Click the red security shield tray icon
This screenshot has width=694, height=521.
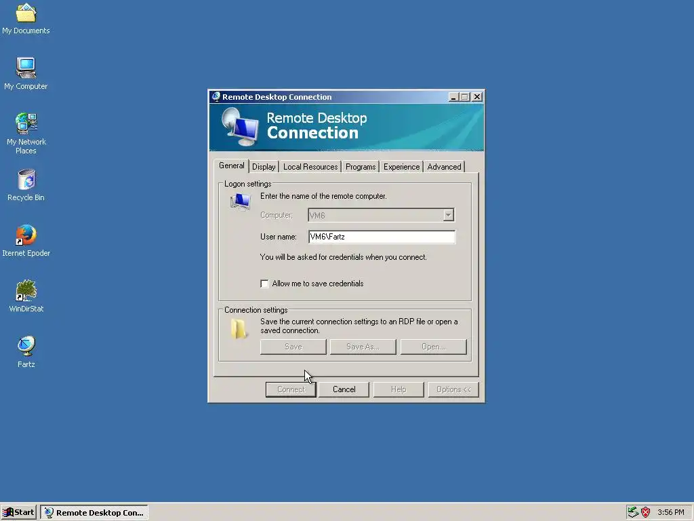(646, 512)
